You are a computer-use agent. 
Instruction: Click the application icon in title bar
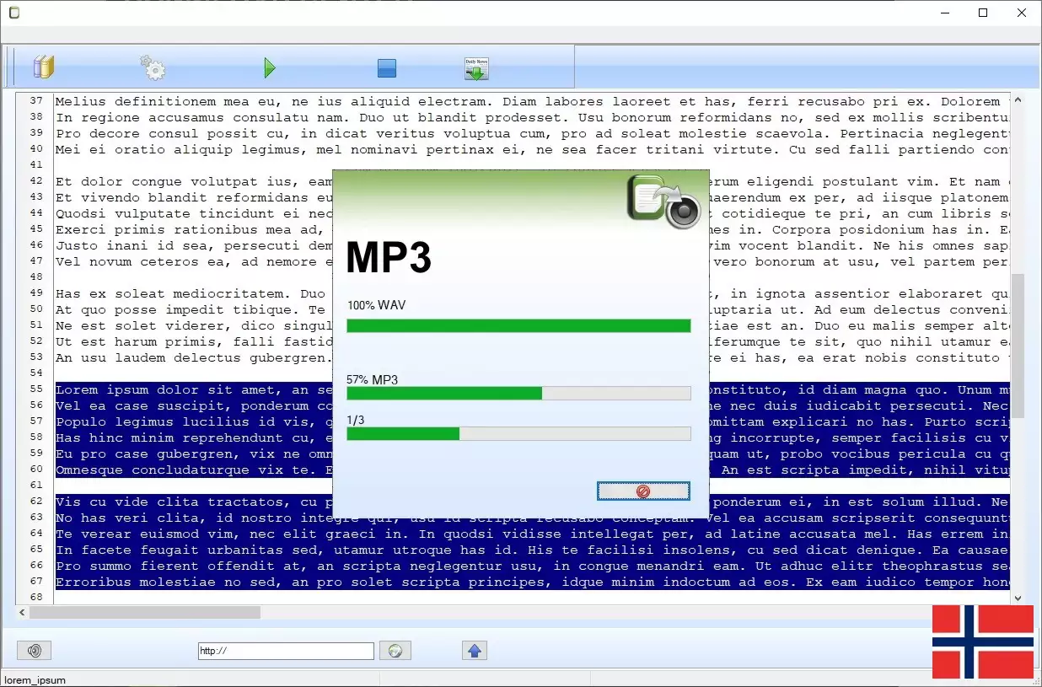click(x=13, y=13)
